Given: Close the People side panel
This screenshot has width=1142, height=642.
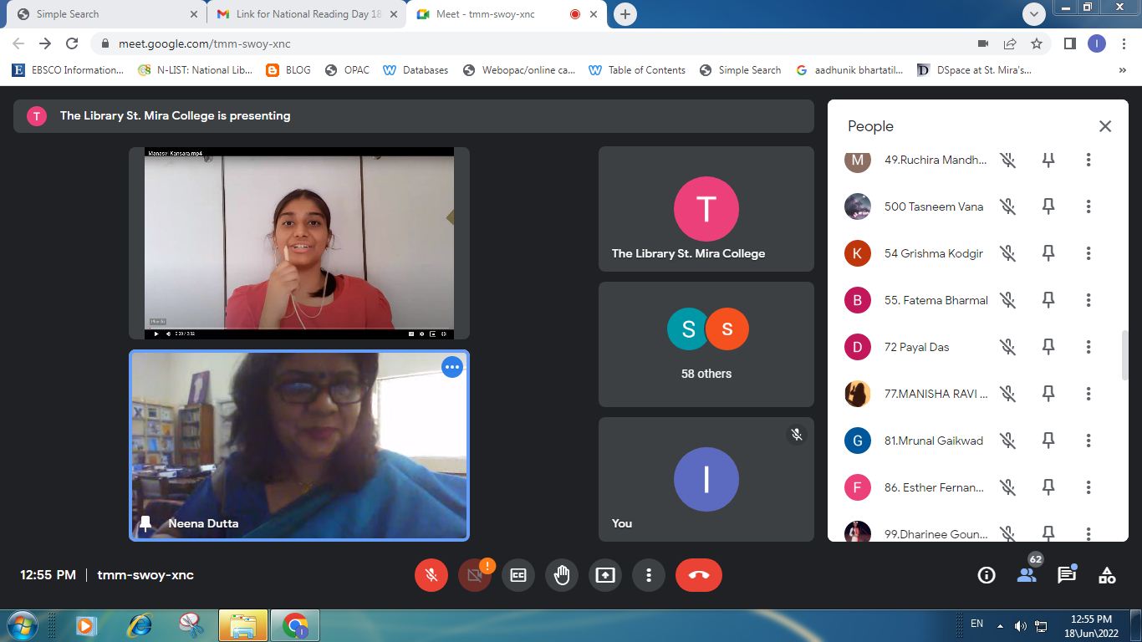Looking at the screenshot, I should (x=1104, y=126).
